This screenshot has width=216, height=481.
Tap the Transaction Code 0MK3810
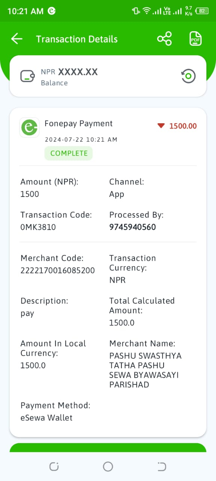pos(38,227)
